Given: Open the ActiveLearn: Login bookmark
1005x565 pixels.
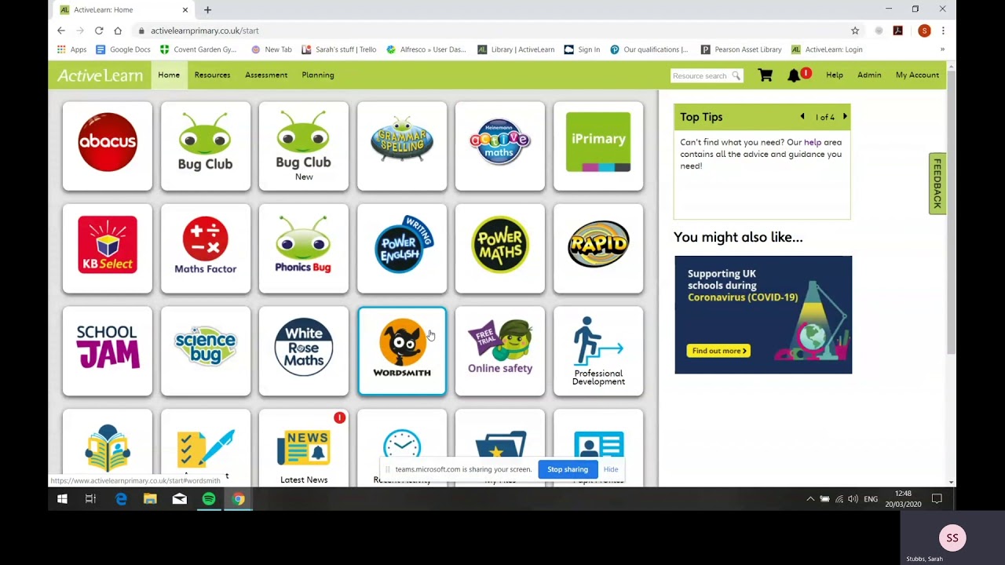Looking at the screenshot, I should pyautogui.click(x=827, y=49).
